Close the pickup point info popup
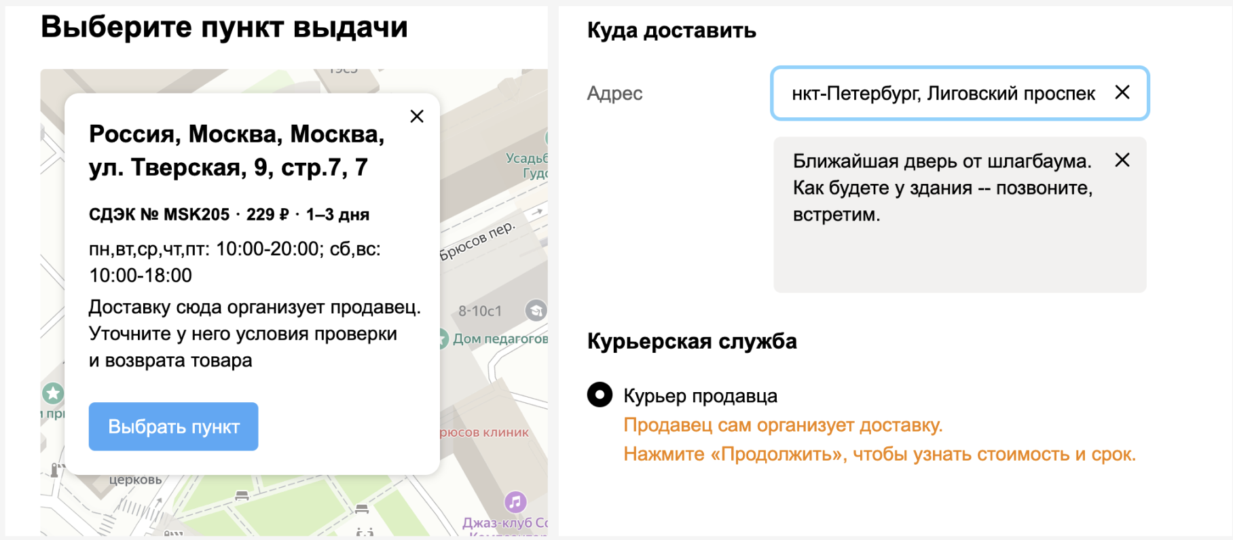Viewport: 1233px width, 540px height. 417,117
